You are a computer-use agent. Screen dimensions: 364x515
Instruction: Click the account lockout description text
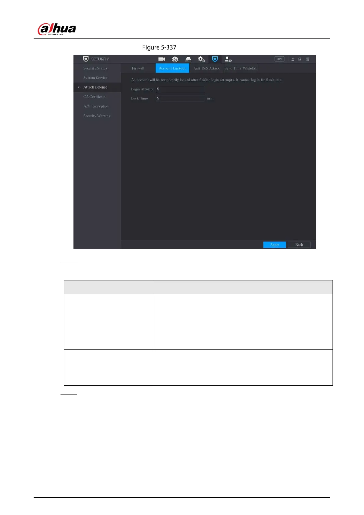[207, 80]
